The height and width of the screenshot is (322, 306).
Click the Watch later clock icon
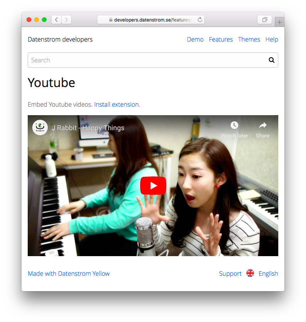[x=234, y=125]
